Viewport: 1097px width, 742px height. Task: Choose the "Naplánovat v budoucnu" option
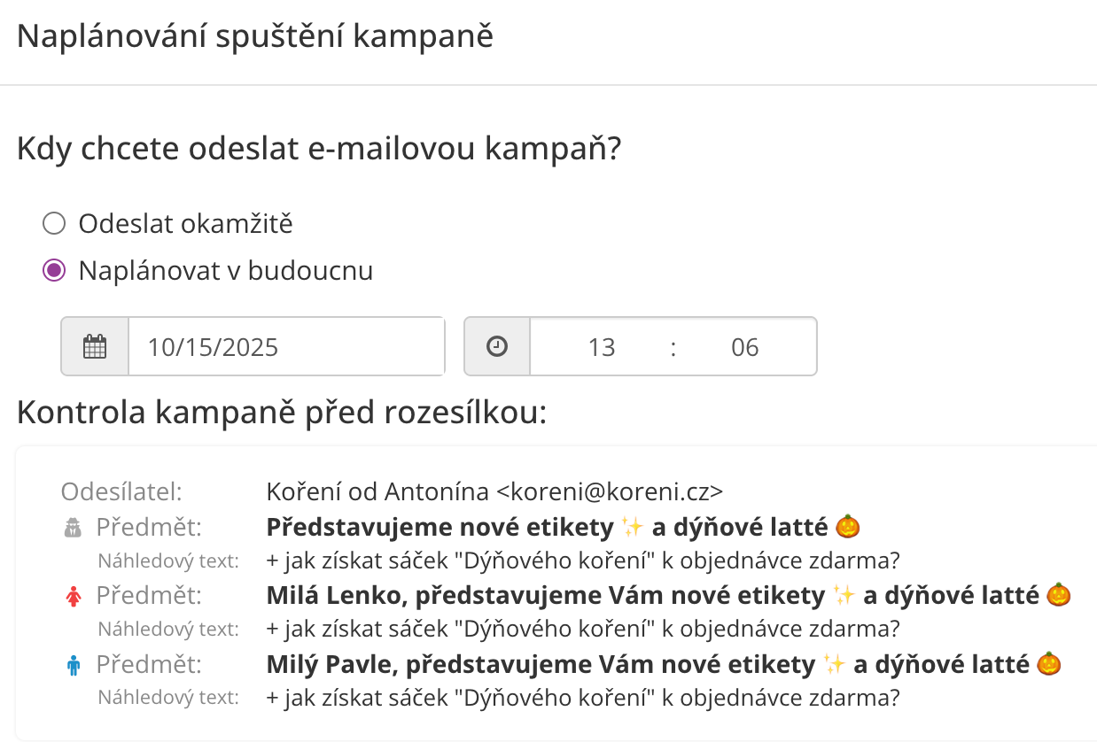tap(54, 271)
